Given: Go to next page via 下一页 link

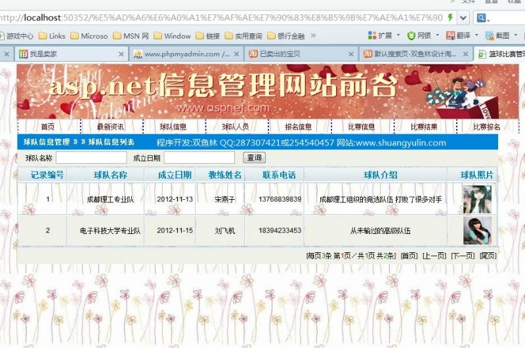Looking at the screenshot, I should [x=463, y=256].
